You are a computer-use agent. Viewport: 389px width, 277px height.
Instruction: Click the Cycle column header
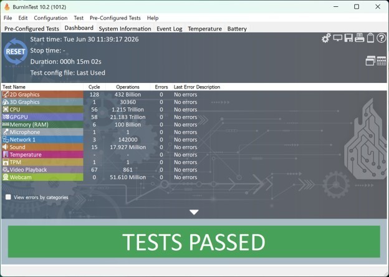pos(94,87)
